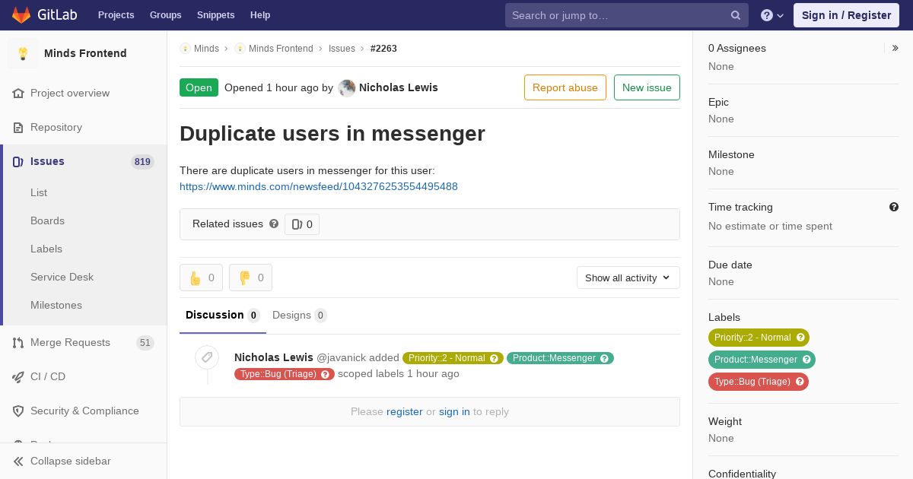Click the Sign in / Register button
913x479 pixels.
coord(846,15)
